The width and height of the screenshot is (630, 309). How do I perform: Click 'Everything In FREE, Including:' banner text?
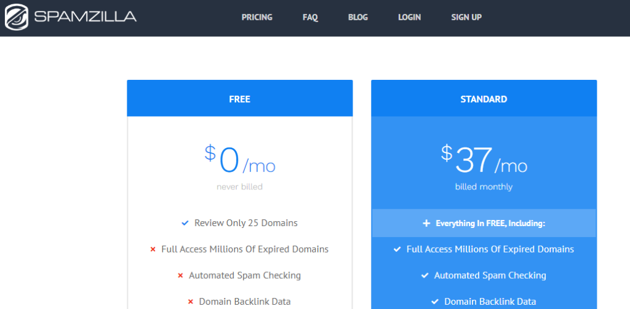pyautogui.click(x=490, y=224)
